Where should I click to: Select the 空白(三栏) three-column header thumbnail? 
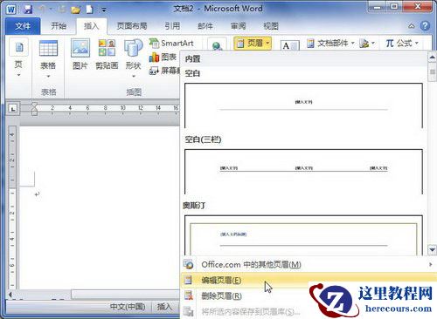pos(303,172)
